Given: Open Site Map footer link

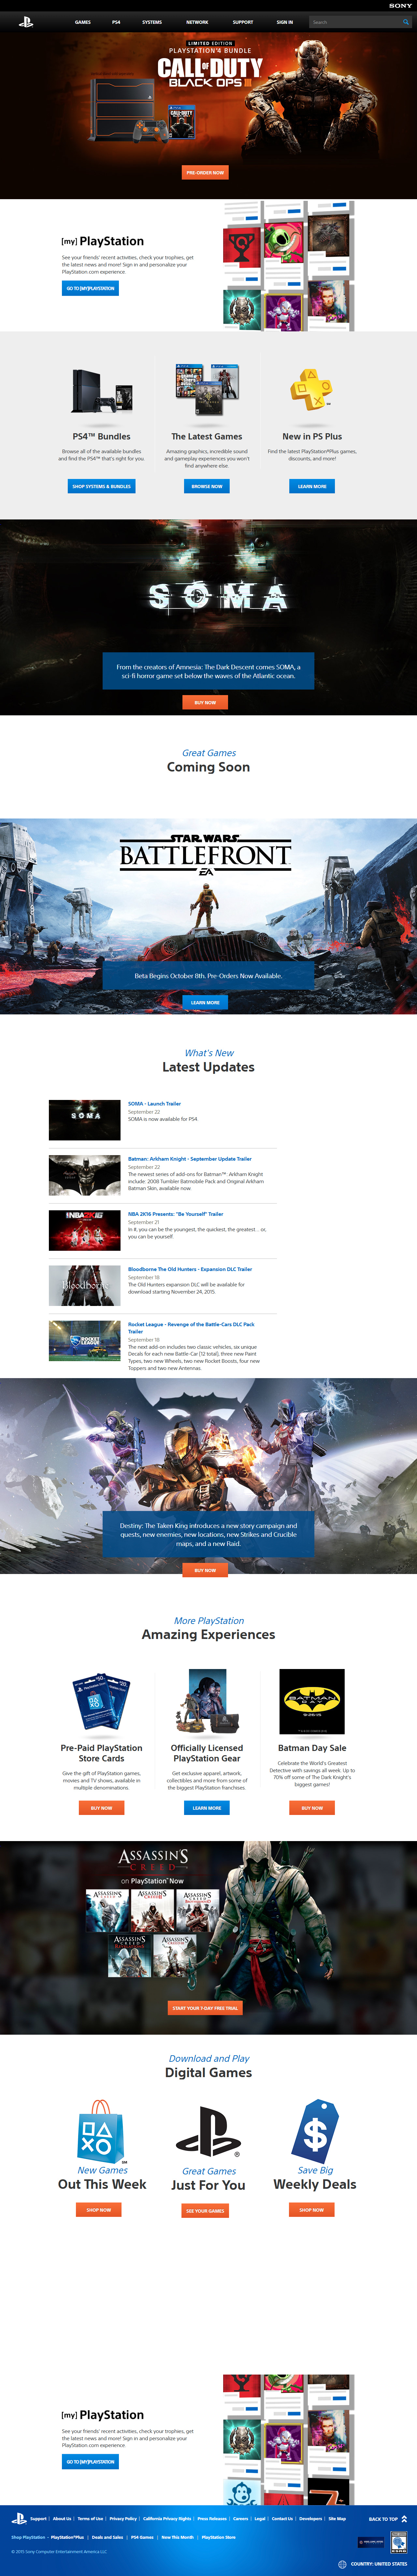Looking at the screenshot, I should (x=337, y=2519).
